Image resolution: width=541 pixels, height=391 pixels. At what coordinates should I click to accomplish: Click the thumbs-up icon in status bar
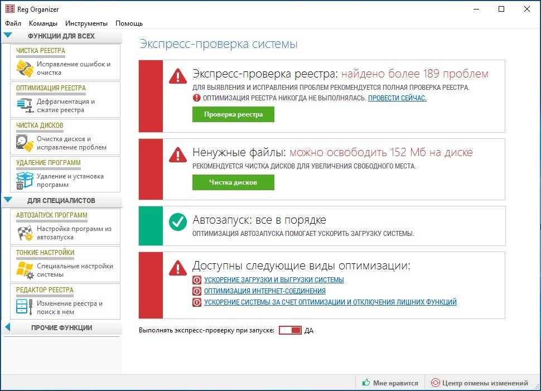366,383
